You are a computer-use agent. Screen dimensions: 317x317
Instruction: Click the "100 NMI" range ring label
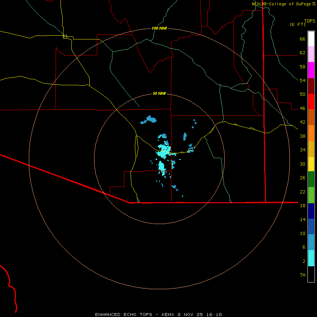pos(159,28)
